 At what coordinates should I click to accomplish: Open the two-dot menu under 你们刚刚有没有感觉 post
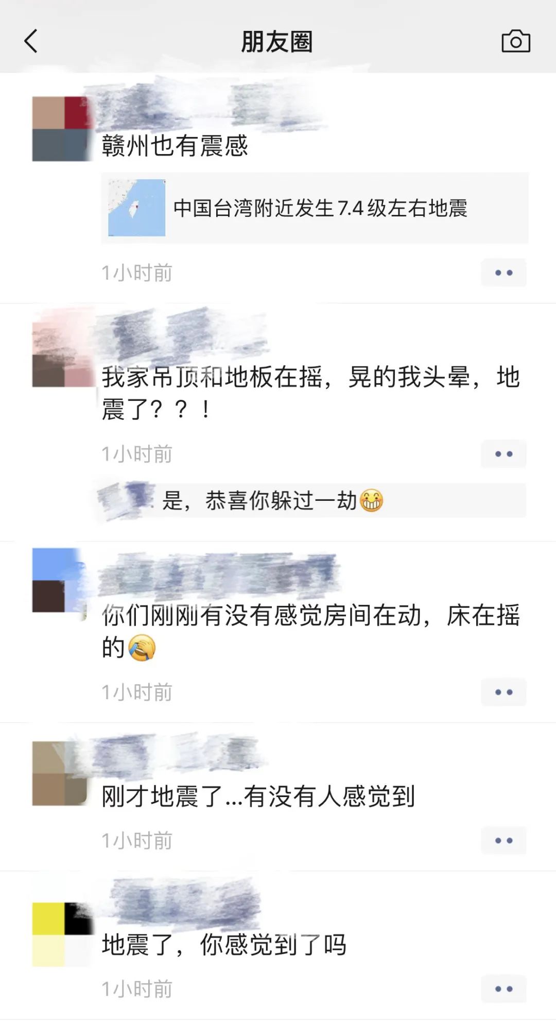503,692
